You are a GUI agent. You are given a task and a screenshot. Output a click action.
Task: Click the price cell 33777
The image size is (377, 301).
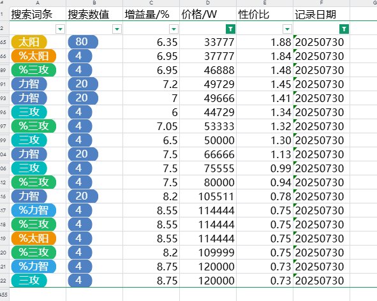pyautogui.click(x=208, y=42)
